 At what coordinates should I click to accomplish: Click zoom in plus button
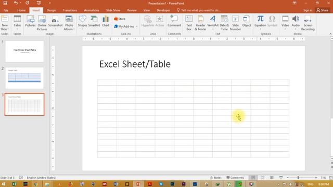click(316, 178)
